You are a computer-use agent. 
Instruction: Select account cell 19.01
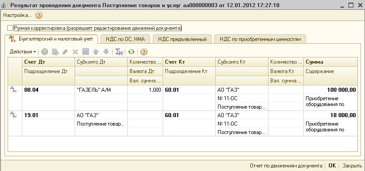[x=48, y=115]
